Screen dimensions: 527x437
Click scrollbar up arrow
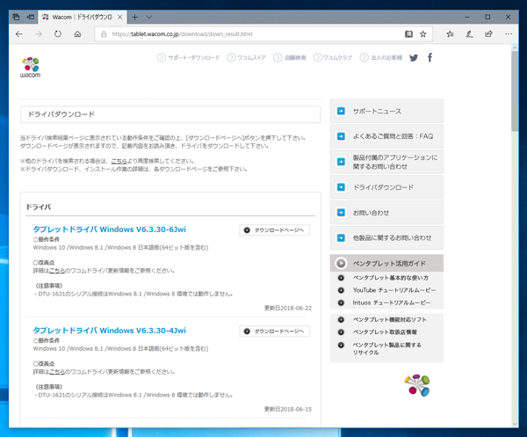(515, 47)
